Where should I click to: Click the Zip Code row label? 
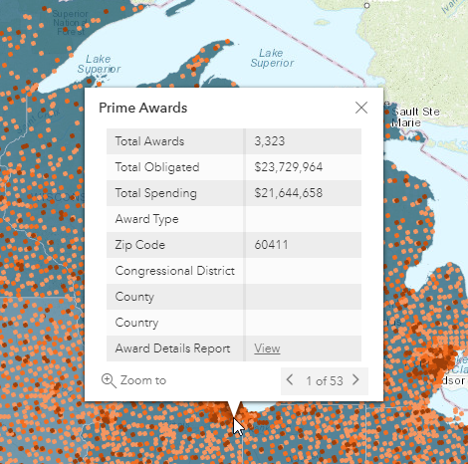(x=140, y=245)
